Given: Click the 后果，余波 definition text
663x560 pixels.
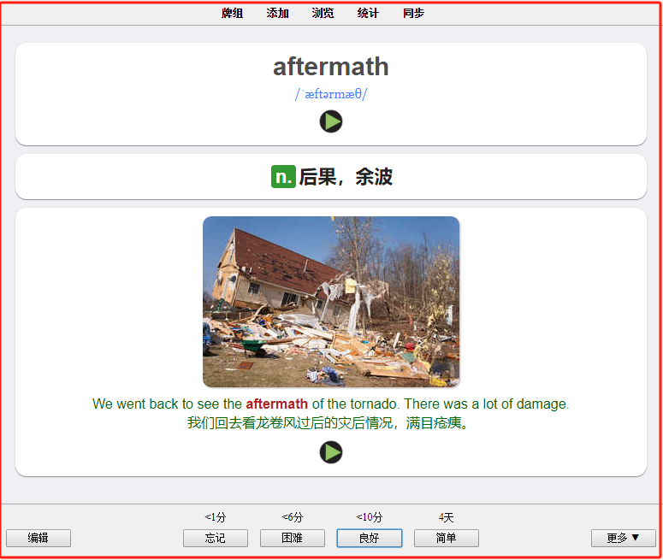Looking at the screenshot, I should click(346, 177).
